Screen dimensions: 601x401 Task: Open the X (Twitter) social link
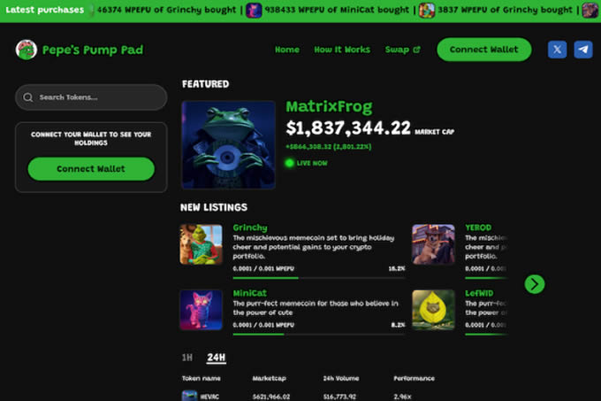click(558, 50)
